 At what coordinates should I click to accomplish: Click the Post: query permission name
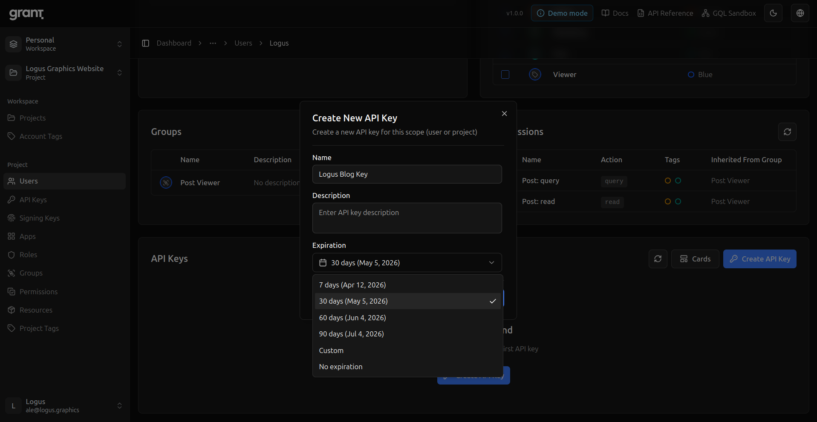[540, 181]
